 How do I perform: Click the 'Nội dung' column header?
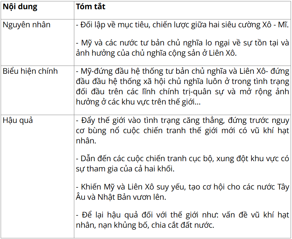20,7
